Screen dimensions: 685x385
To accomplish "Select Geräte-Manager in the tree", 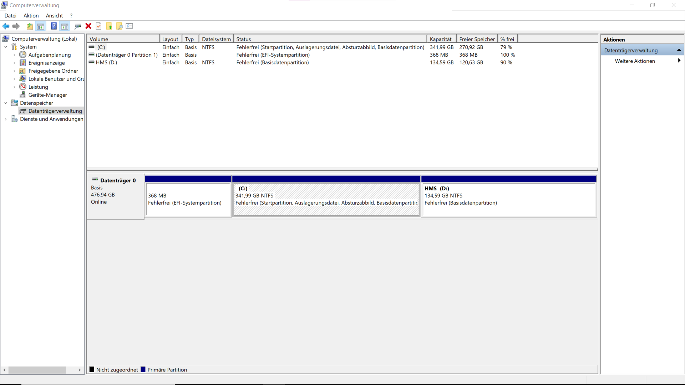I will pos(47,95).
